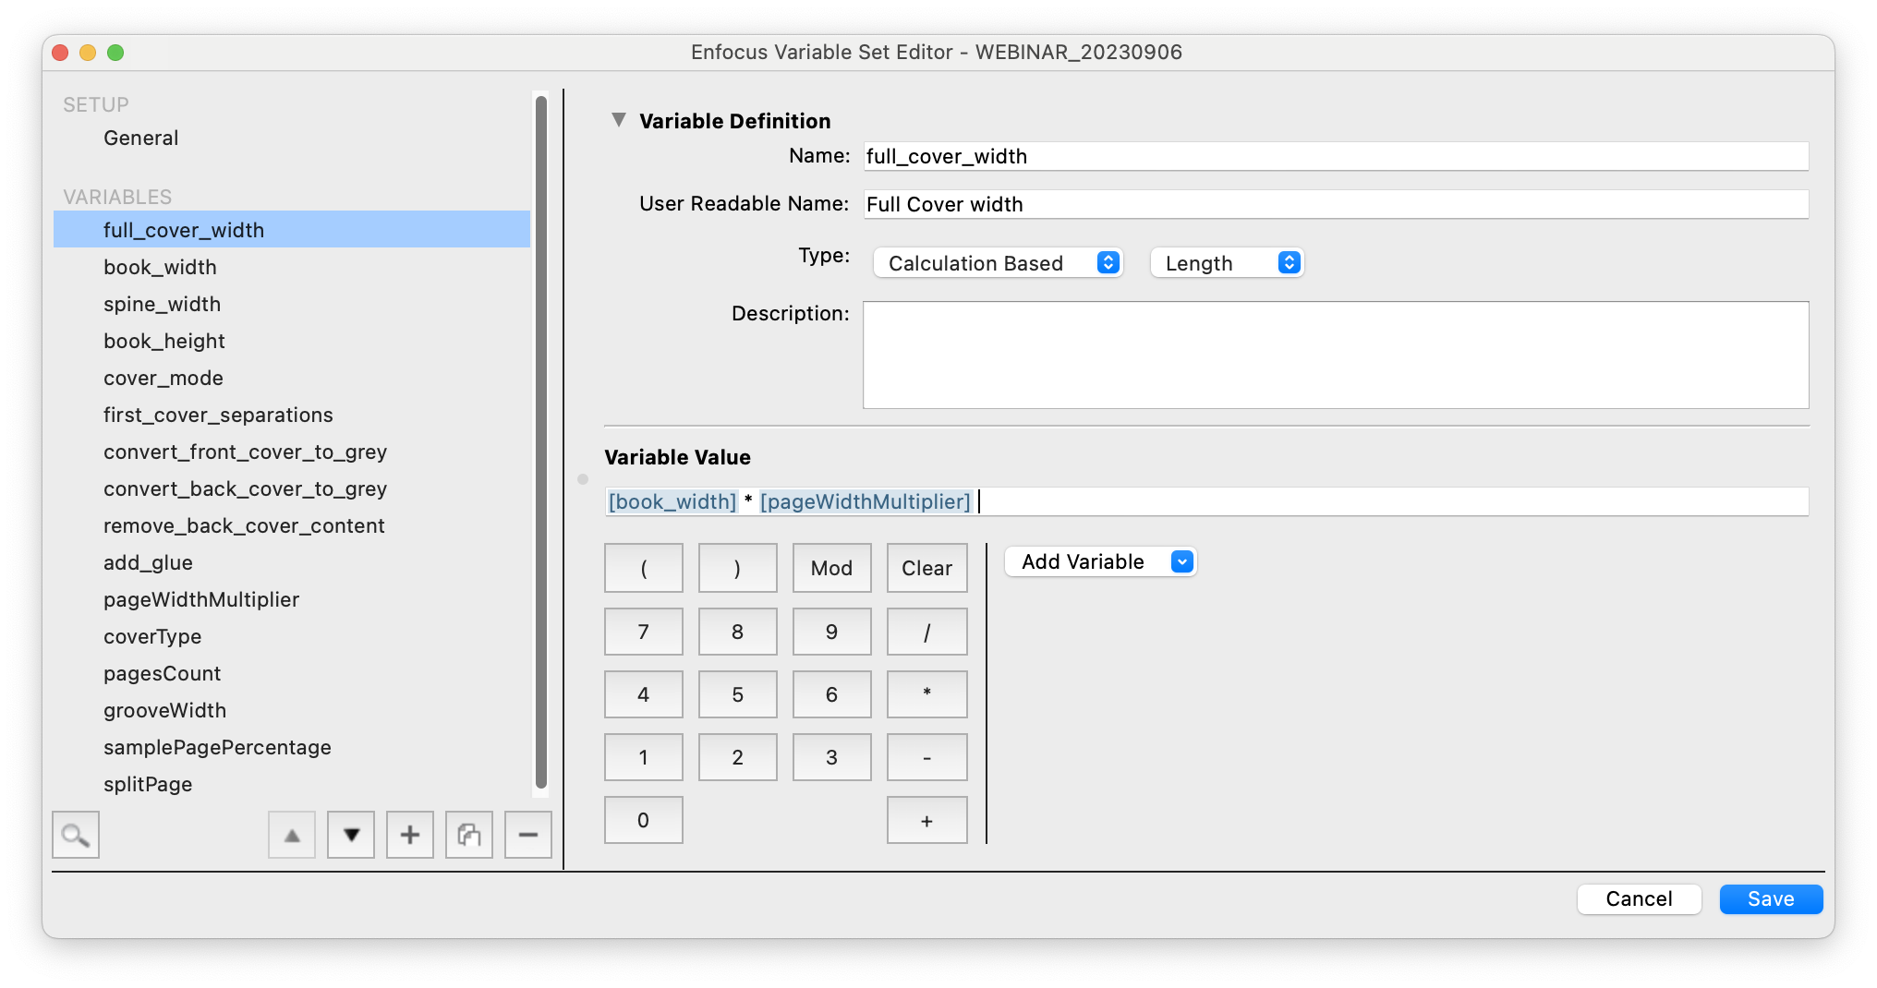The width and height of the screenshot is (1877, 988).
Task: Insert the division operator
Action: click(x=927, y=632)
